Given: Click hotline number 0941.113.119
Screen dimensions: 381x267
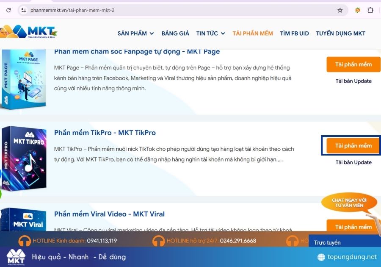Looking at the screenshot, I should [102, 241].
